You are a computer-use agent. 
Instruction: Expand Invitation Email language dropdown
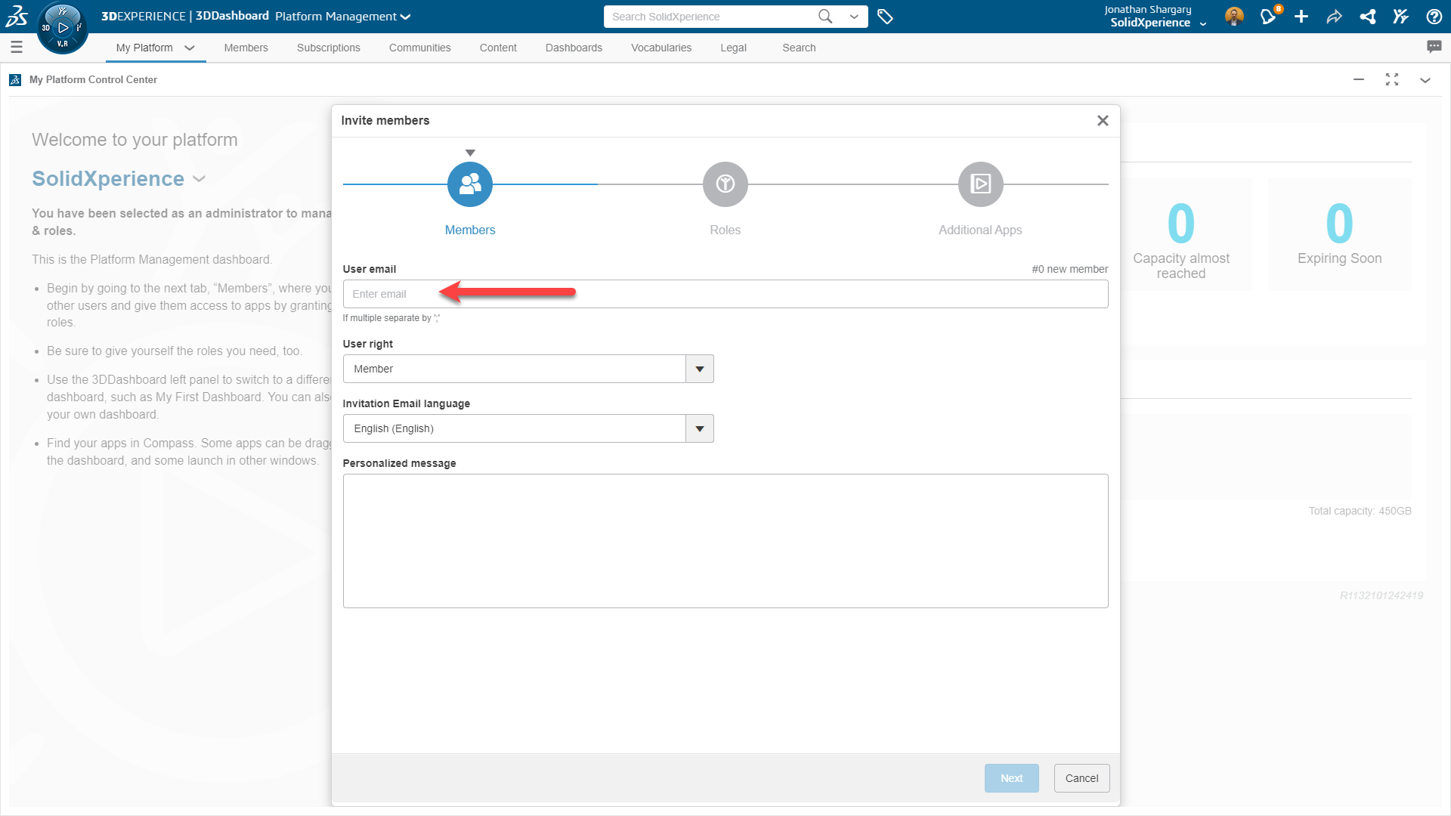pos(699,428)
